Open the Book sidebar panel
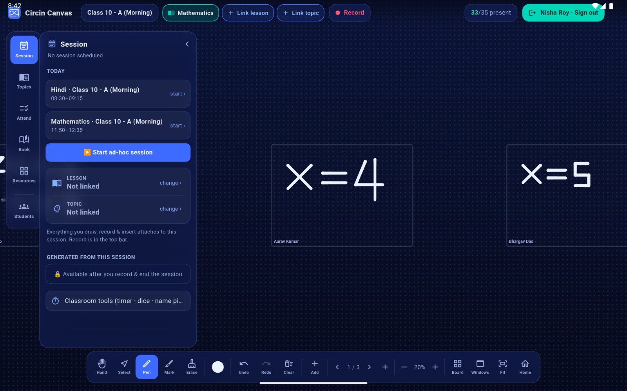Image resolution: width=627 pixels, height=391 pixels. tap(24, 143)
